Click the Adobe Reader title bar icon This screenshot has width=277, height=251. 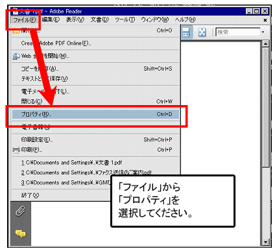click(15, 11)
